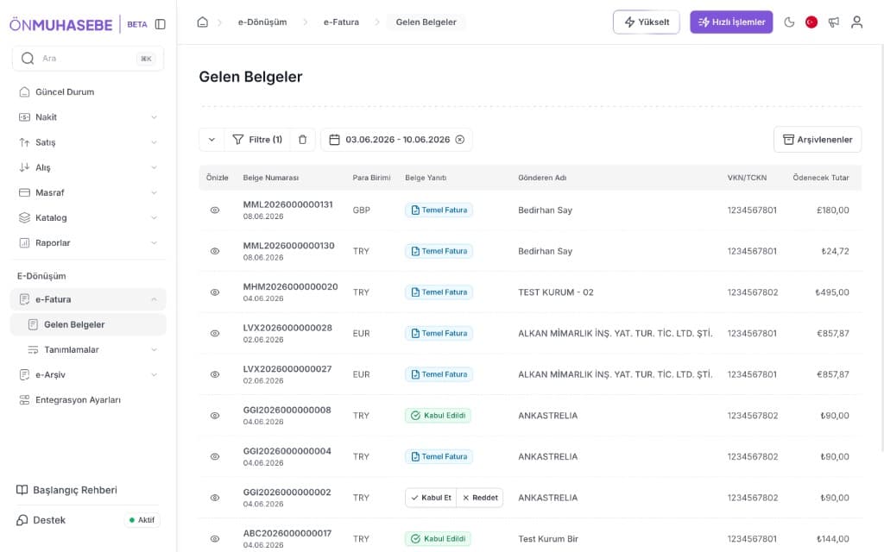Viewport: 884px width, 552px height.
Task: Expand the Nakit menu chevron
Action: pos(154,117)
